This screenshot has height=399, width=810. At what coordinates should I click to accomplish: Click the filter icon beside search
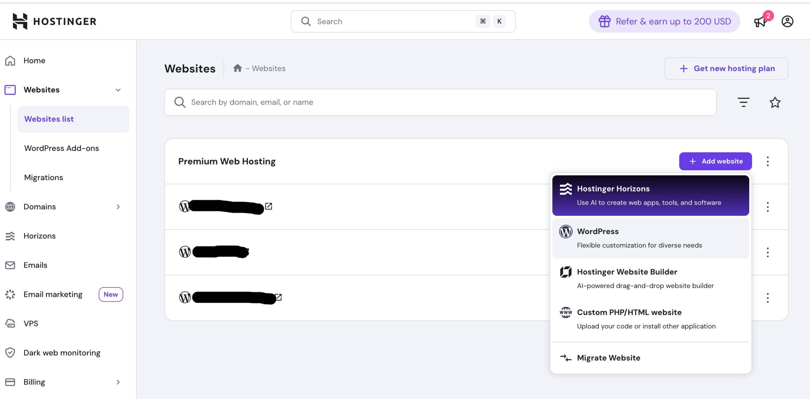coord(743,102)
